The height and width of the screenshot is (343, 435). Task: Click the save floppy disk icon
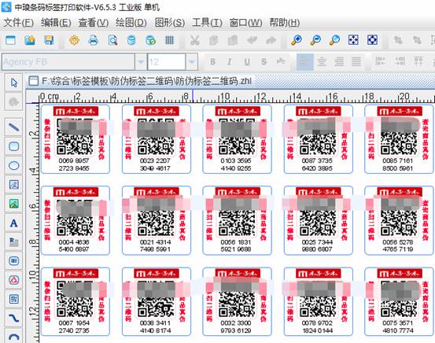pyautogui.click(x=49, y=40)
